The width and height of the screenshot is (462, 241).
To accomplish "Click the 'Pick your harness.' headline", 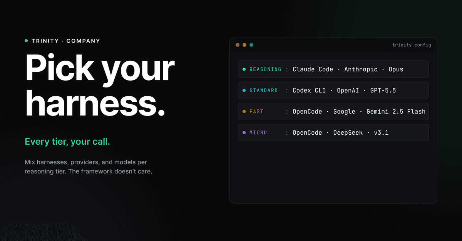I will coord(100,86).
